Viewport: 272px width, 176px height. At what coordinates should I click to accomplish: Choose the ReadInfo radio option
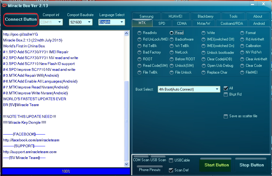pyautogui.click(x=139, y=33)
